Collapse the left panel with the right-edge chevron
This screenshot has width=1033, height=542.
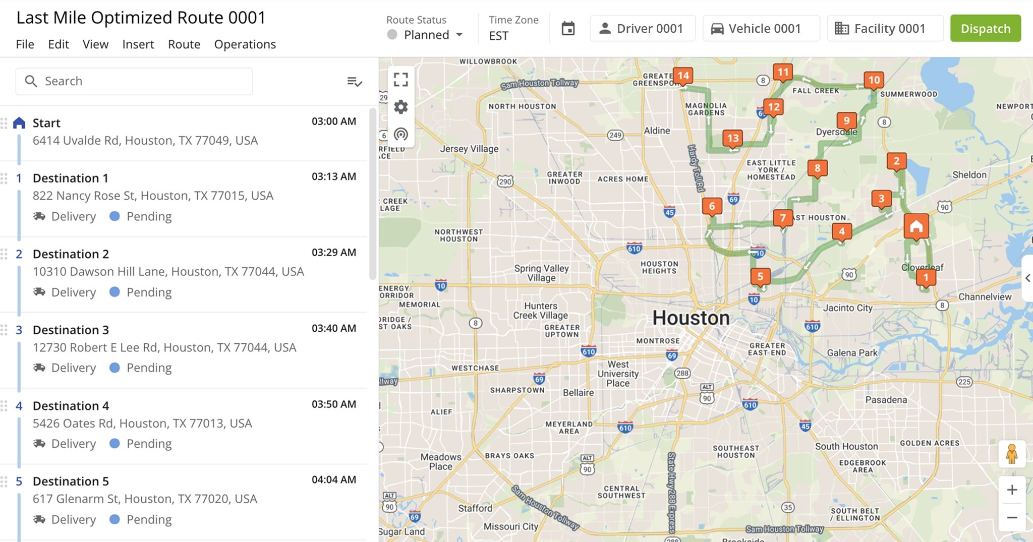1028,278
